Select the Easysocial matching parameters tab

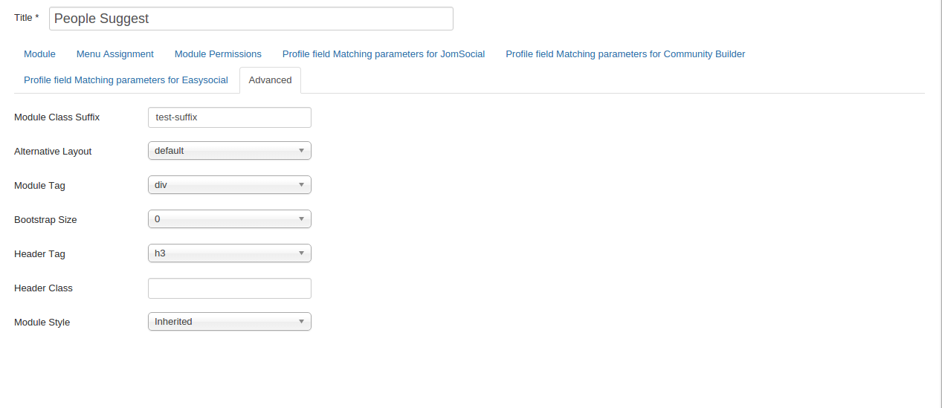tap(126, 80)
